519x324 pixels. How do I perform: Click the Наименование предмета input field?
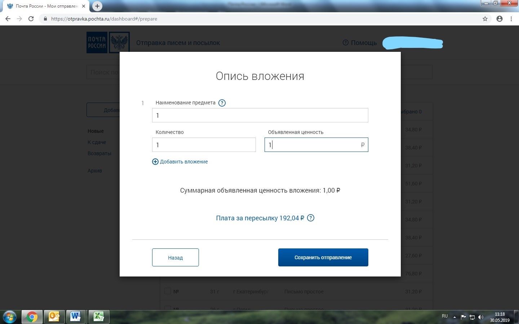coord(260,115)
